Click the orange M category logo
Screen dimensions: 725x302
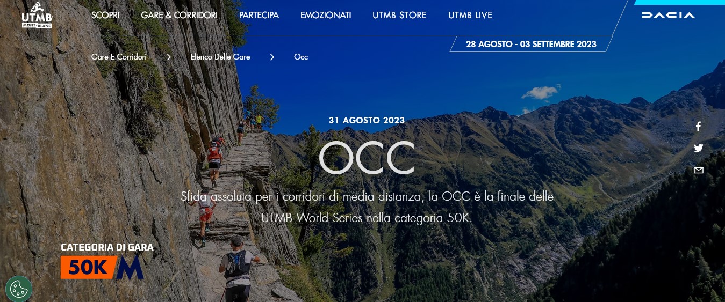(x=130, y=267)
